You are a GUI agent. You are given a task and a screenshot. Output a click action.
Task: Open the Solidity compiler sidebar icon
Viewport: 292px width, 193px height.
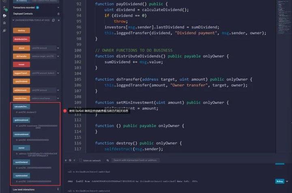[x=4, y=9]
